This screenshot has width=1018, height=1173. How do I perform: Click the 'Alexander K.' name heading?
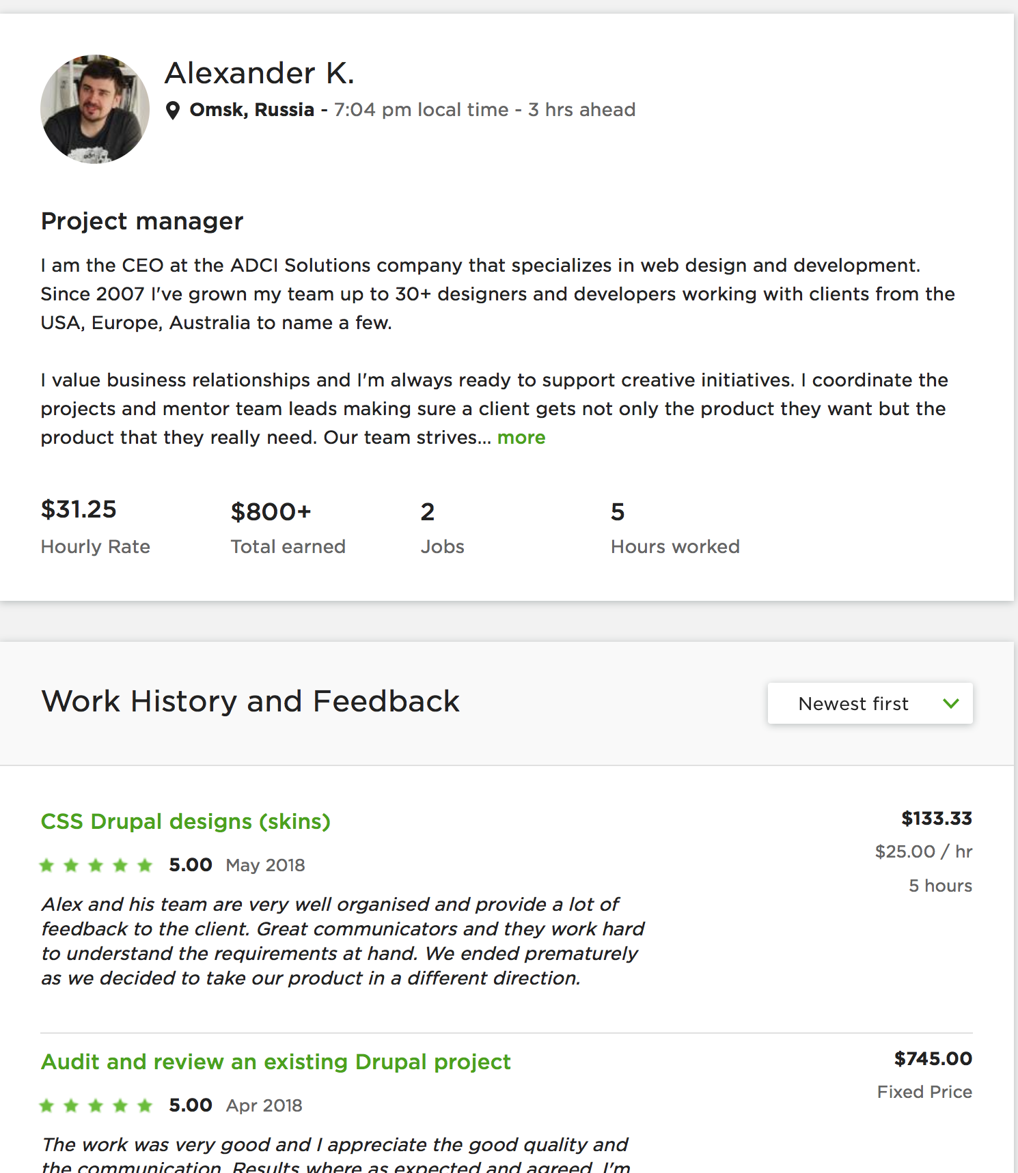coord(260,73)
